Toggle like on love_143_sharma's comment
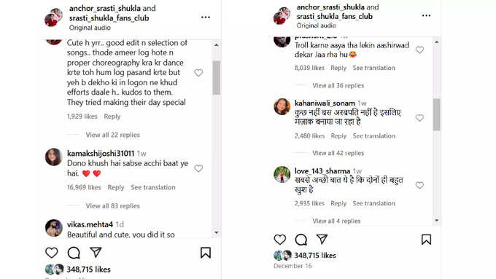Image resolution: width=496 pixels, height=279 pixels. (x=419, y=185)
